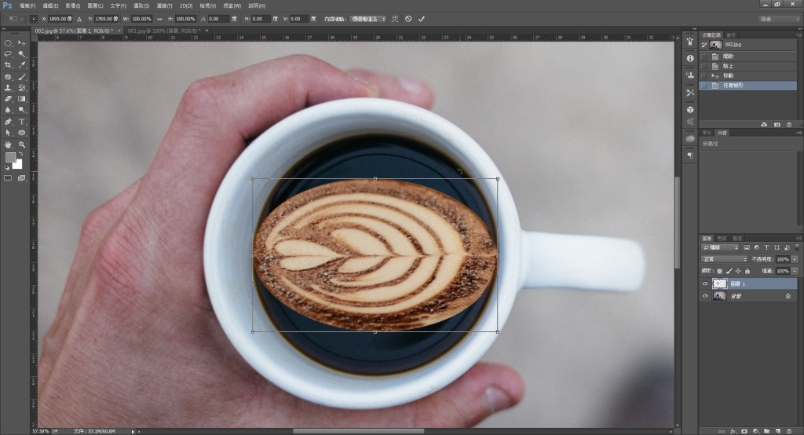
Task: Toggle the link between width and height
Action: 161,18
